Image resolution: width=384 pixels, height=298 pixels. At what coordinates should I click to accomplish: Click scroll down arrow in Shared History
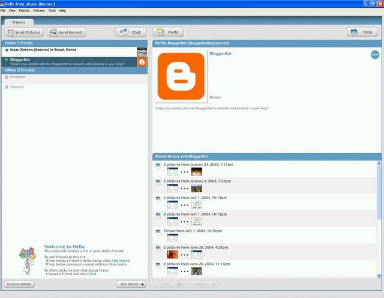pyautogui.click(x=379, y=276)
